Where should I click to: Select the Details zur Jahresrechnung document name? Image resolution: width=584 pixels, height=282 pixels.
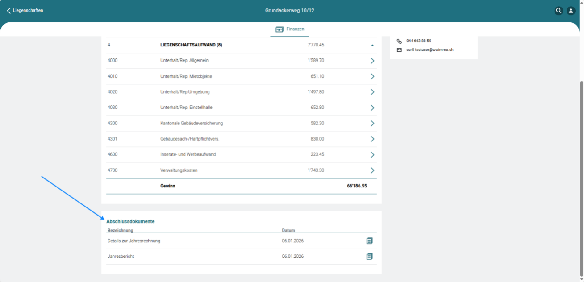pos(134,241)
